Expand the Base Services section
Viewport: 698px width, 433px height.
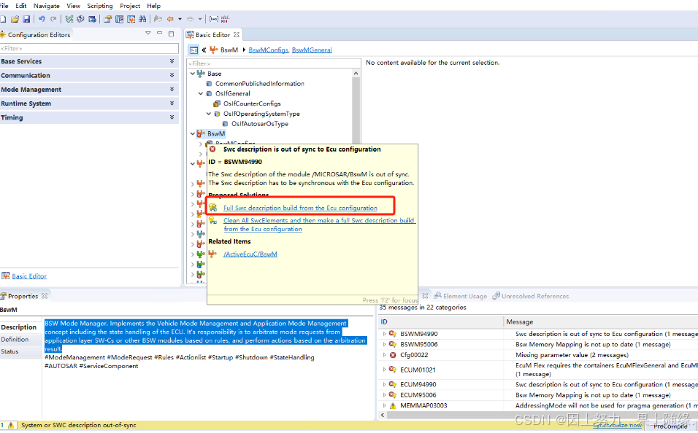pyautogui.click(x=172, y=61)
